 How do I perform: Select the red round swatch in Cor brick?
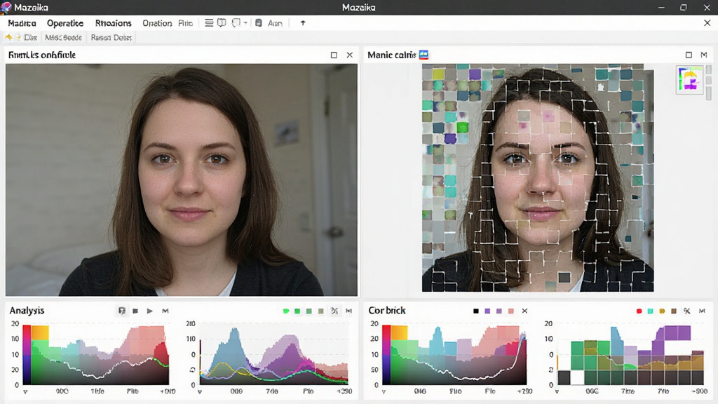[x=639, y=311]
